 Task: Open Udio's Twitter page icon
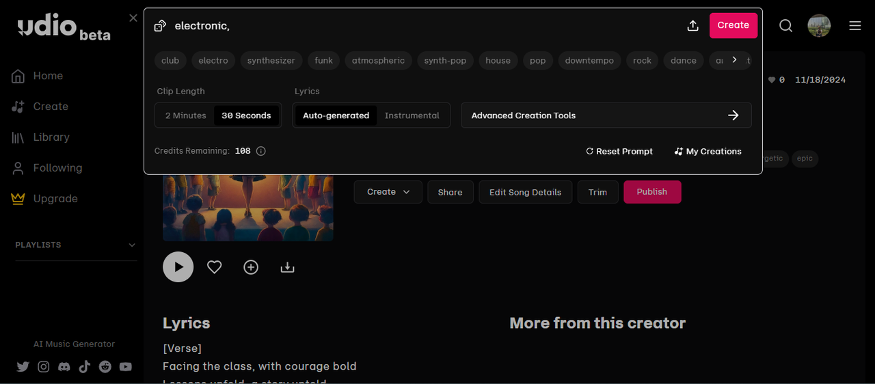click(23, 367)
